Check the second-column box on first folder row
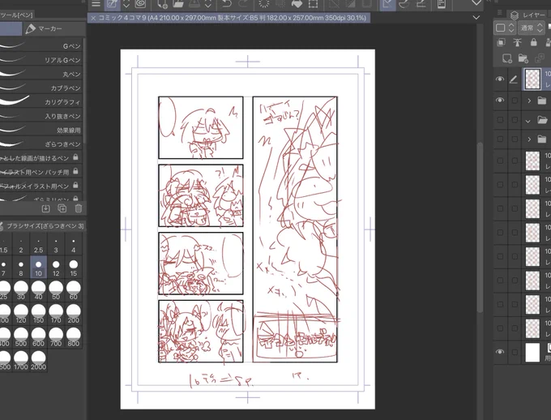The width and height of the screenshot is (551, 420). coord(515,101)
